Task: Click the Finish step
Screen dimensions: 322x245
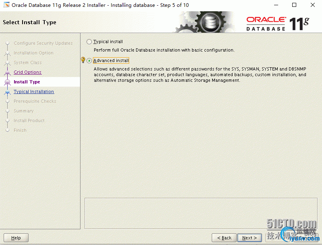Action: (x=20, y=130)
